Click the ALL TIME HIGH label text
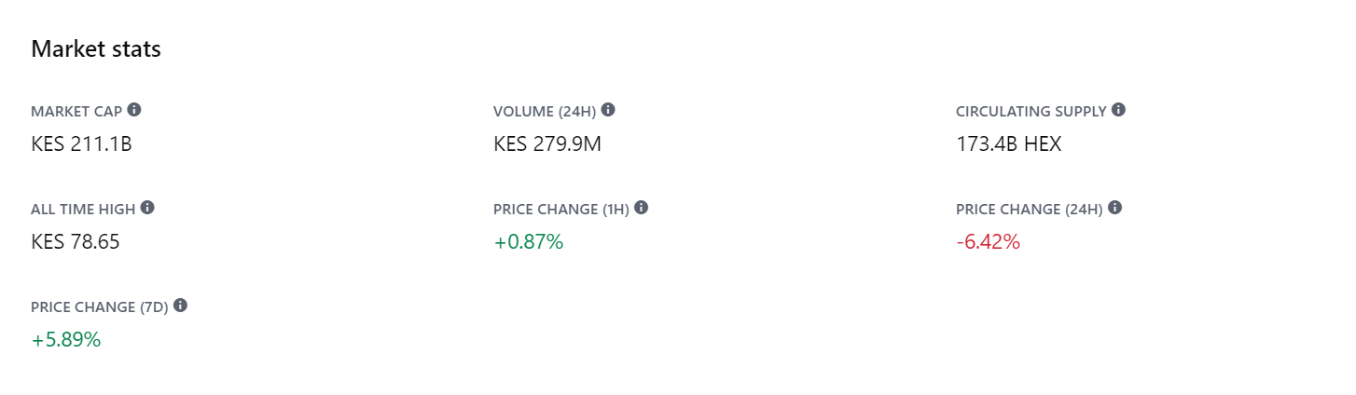The width and height of the screenshot is (1356, 395). point(83,210)
